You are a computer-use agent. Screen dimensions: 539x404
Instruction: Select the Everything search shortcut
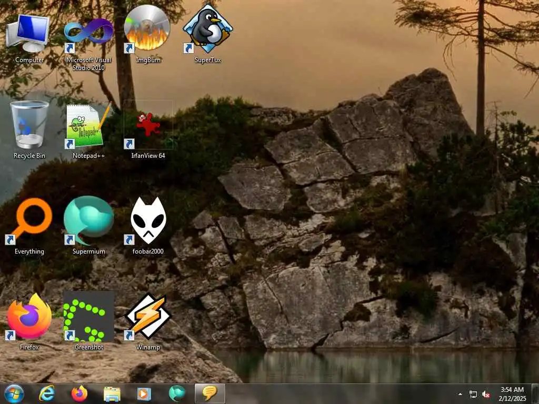29,226
